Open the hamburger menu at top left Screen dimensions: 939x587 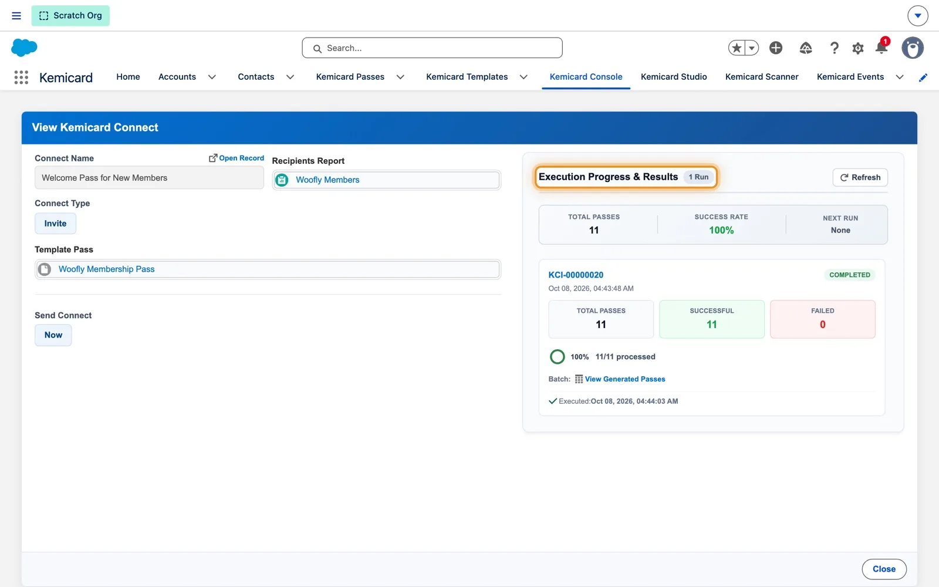point(16,16)
